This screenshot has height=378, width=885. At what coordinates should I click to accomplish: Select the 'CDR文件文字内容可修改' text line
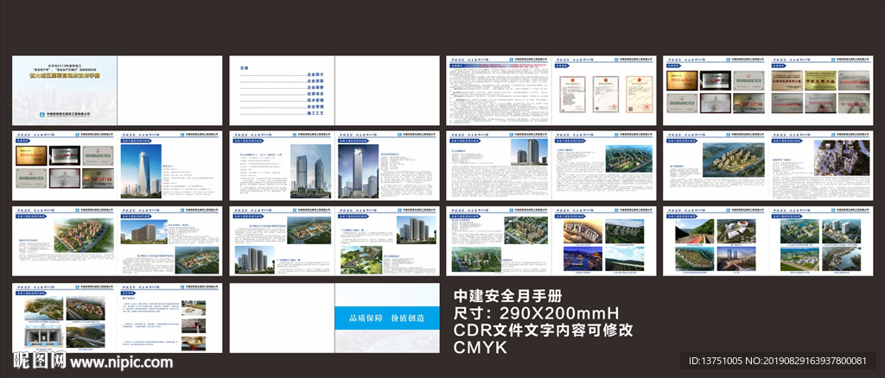tap(544, 331)
